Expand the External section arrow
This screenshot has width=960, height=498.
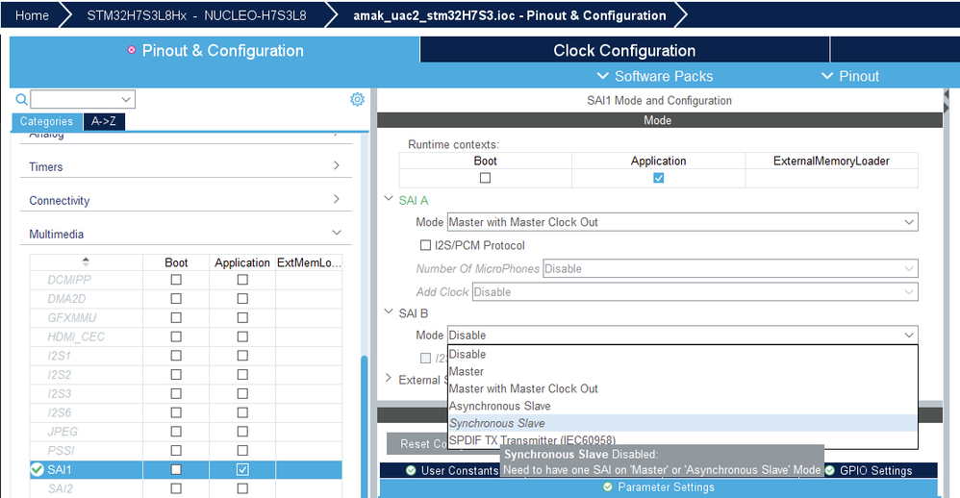(x=389, y=379)
